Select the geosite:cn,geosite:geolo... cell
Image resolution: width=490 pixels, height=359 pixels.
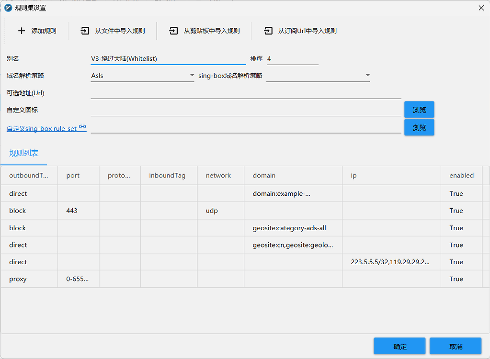tap(293, 245)
